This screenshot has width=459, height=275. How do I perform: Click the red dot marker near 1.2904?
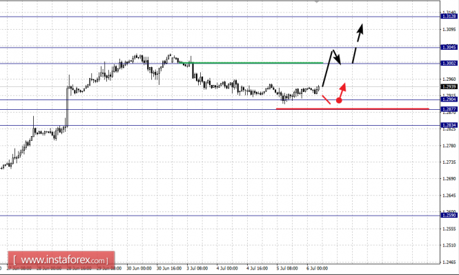point(339,101)
